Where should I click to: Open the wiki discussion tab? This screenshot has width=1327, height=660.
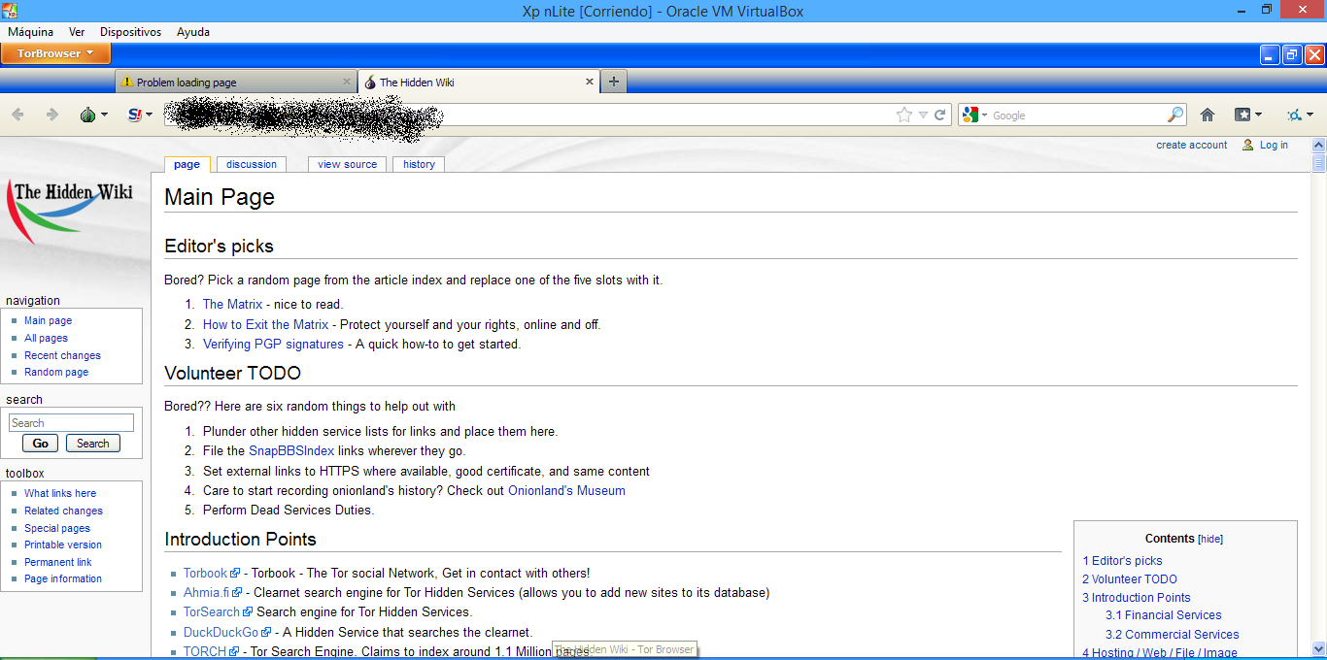(252, 164)
